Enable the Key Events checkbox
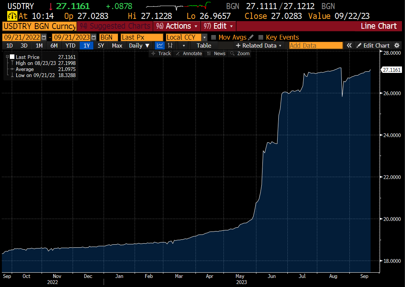Screen dimensions: 405x287 click(261, 37)
